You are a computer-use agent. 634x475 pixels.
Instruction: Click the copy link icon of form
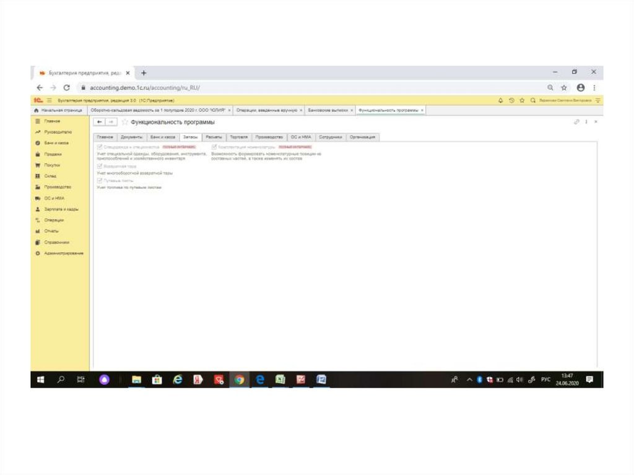tap(576, 122)
